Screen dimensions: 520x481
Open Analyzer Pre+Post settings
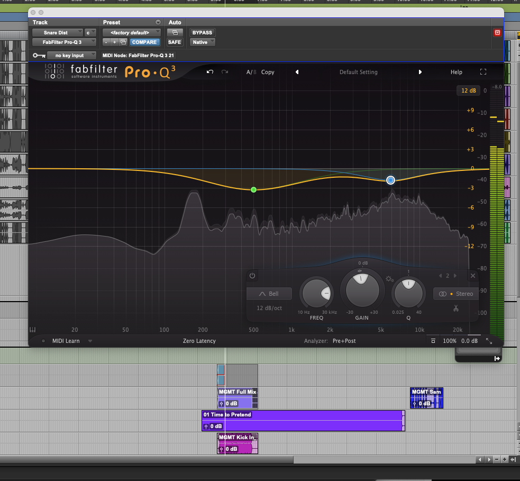click(344, 341)
